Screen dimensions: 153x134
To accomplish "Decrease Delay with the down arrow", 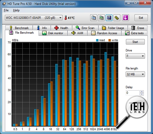I will point(142,94).
